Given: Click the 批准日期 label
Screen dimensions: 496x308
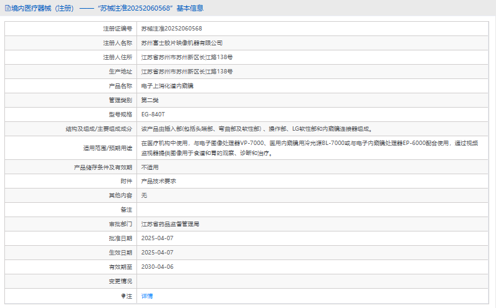Looking at the screenshot, I should [120, 238].
